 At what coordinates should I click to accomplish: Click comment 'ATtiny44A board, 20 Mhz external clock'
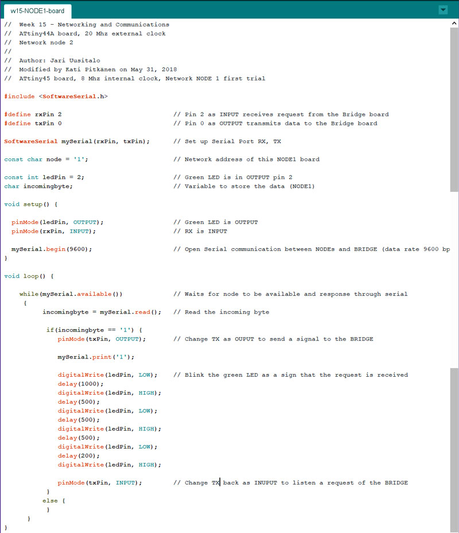coord(92,34)
